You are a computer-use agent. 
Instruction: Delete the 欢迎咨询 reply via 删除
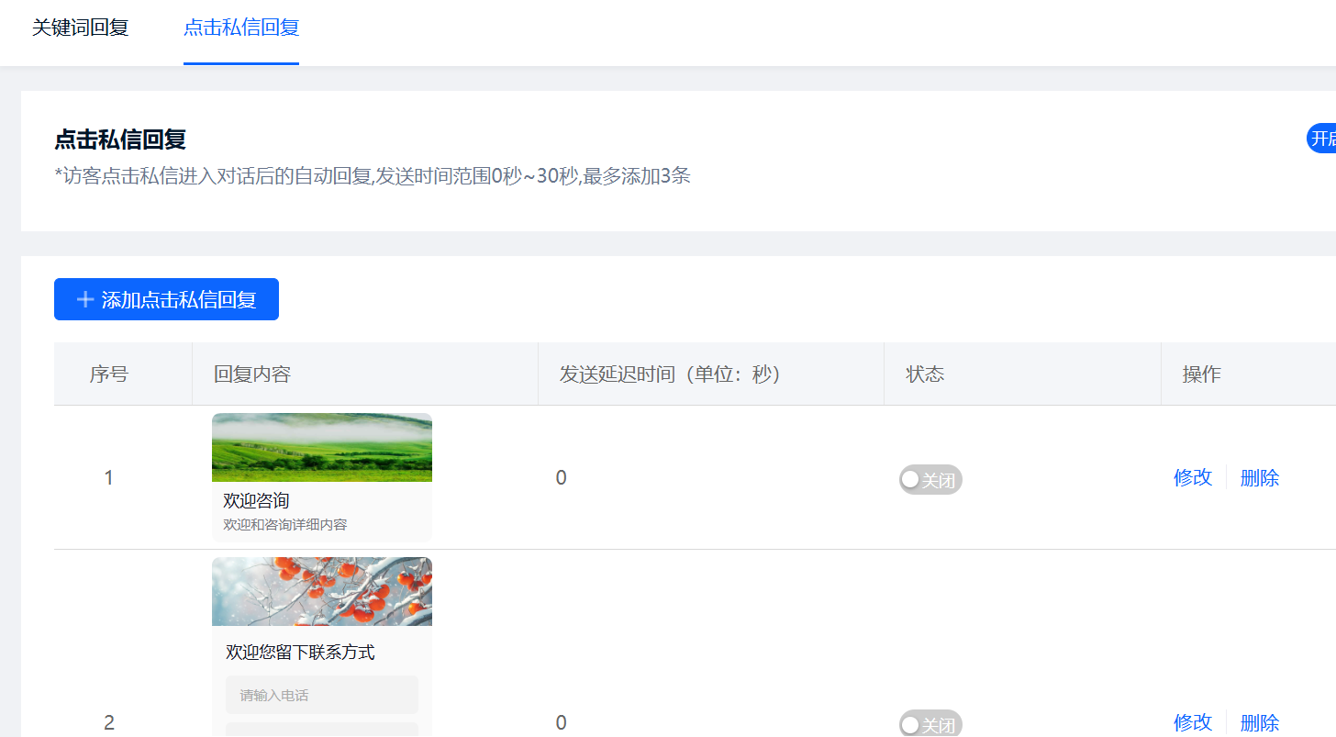coord(1259,477)
